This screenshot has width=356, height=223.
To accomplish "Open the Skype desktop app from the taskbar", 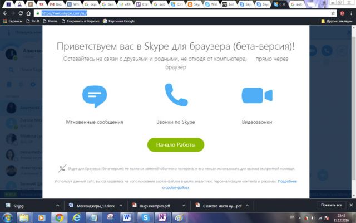I will click(x=145, y=217).
